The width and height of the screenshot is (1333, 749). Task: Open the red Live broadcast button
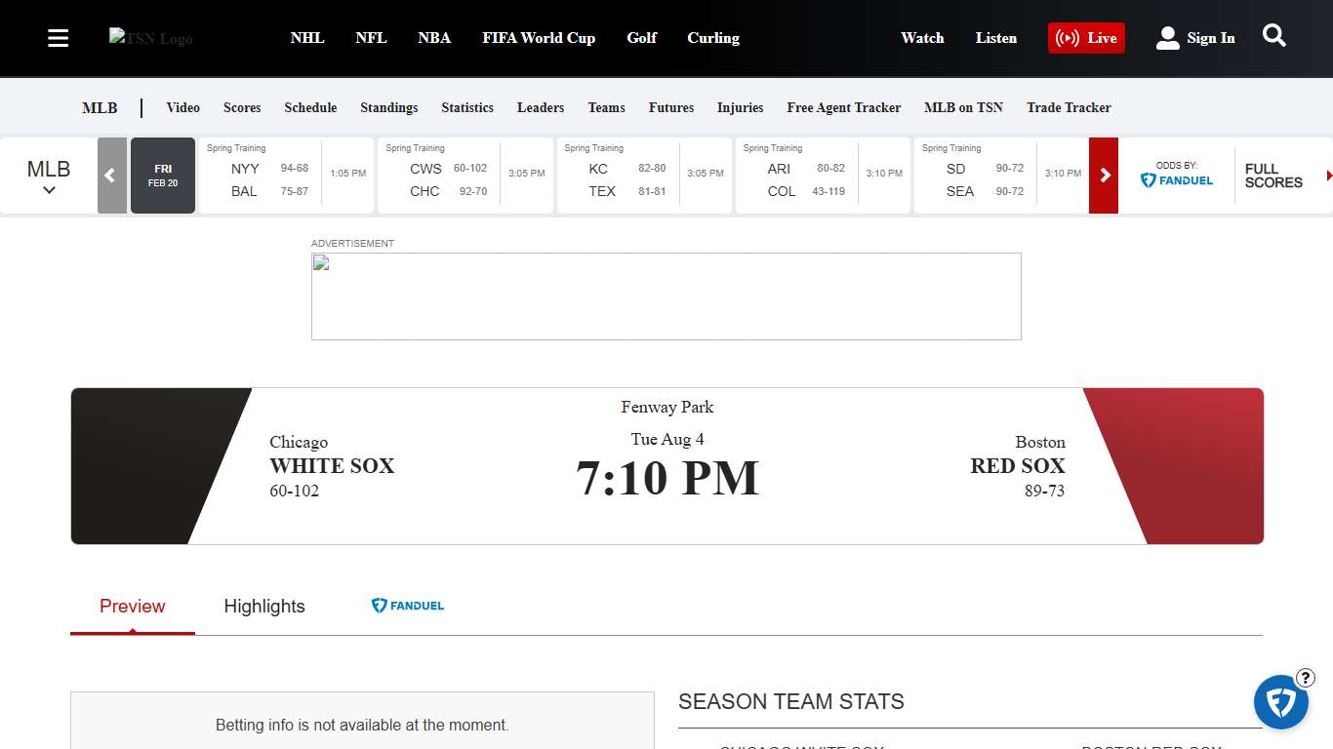pos(1086,38)
